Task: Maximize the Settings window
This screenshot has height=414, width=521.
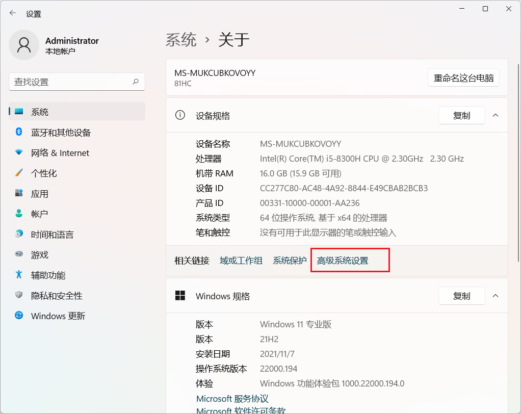Action: click(485, 9)
